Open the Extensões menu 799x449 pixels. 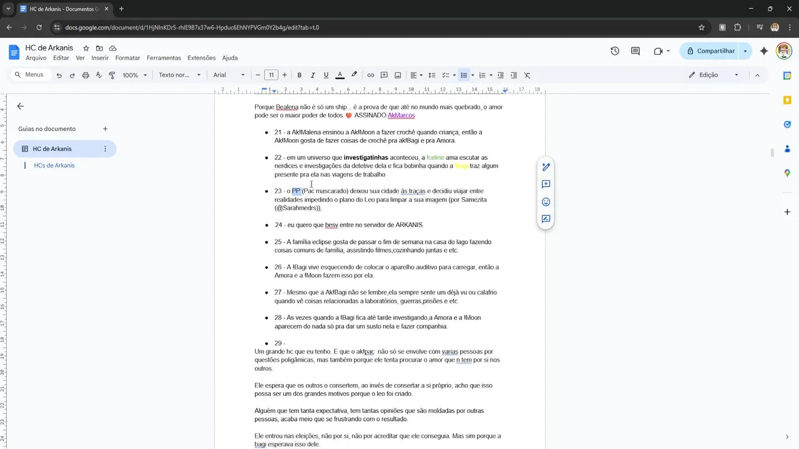pyautogui.click(x=202, y=58)
